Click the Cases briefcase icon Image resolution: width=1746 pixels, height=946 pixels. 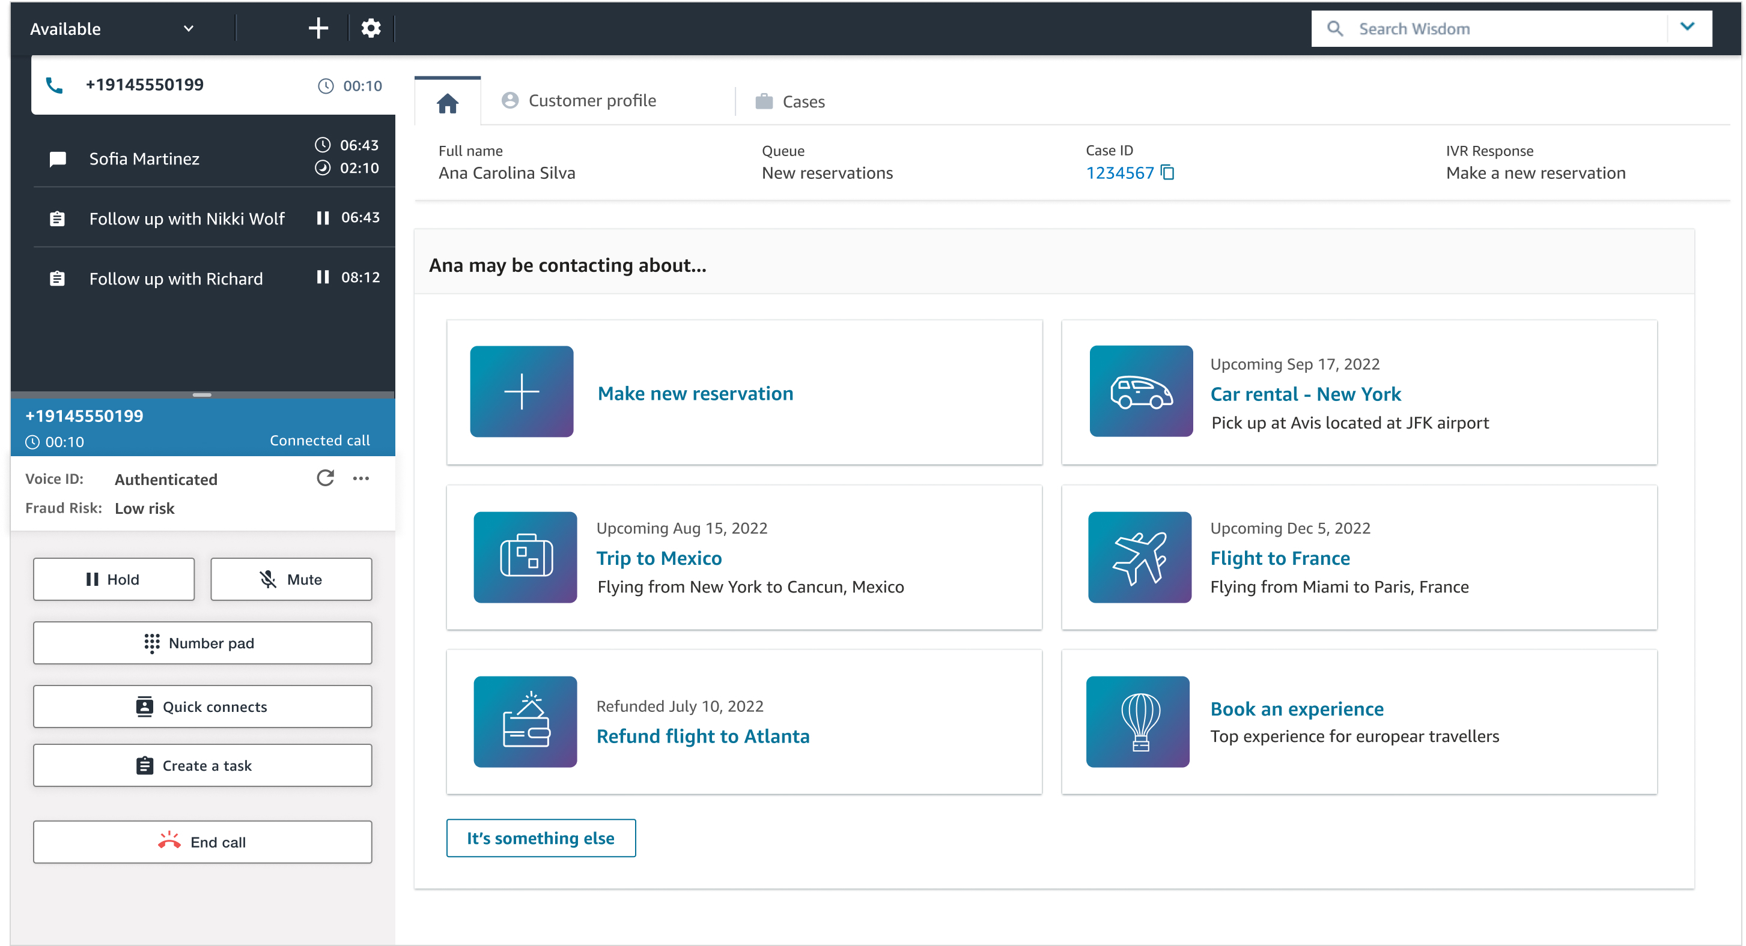764,100
